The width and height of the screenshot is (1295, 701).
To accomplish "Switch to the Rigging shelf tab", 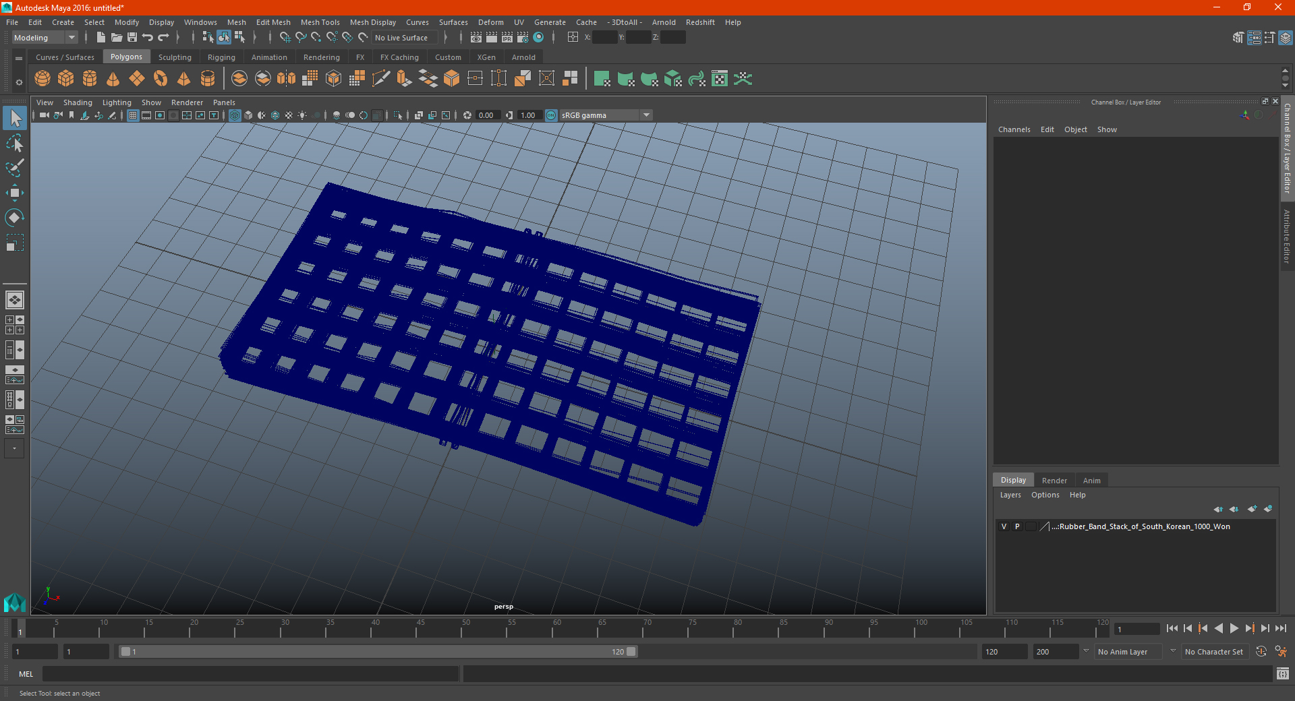I will (x=221, y=57).
